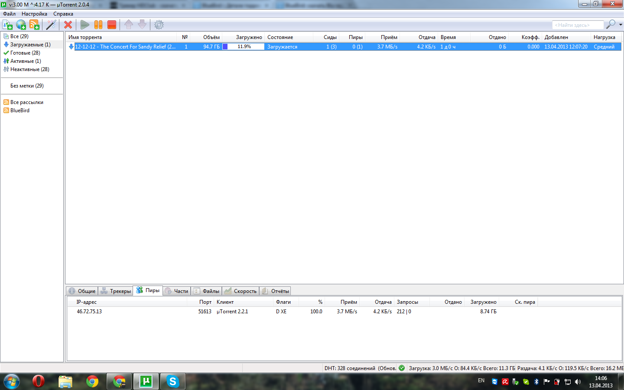Select 'Все (29)' category in sidebar
Image resolution: width=624 pixels, height=390 pixels.
coord(19,36)
